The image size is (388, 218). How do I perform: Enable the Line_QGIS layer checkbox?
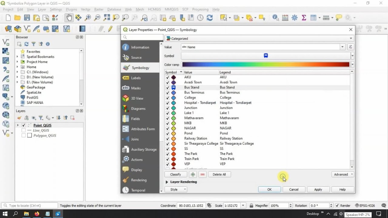click(x=24, y=130)
